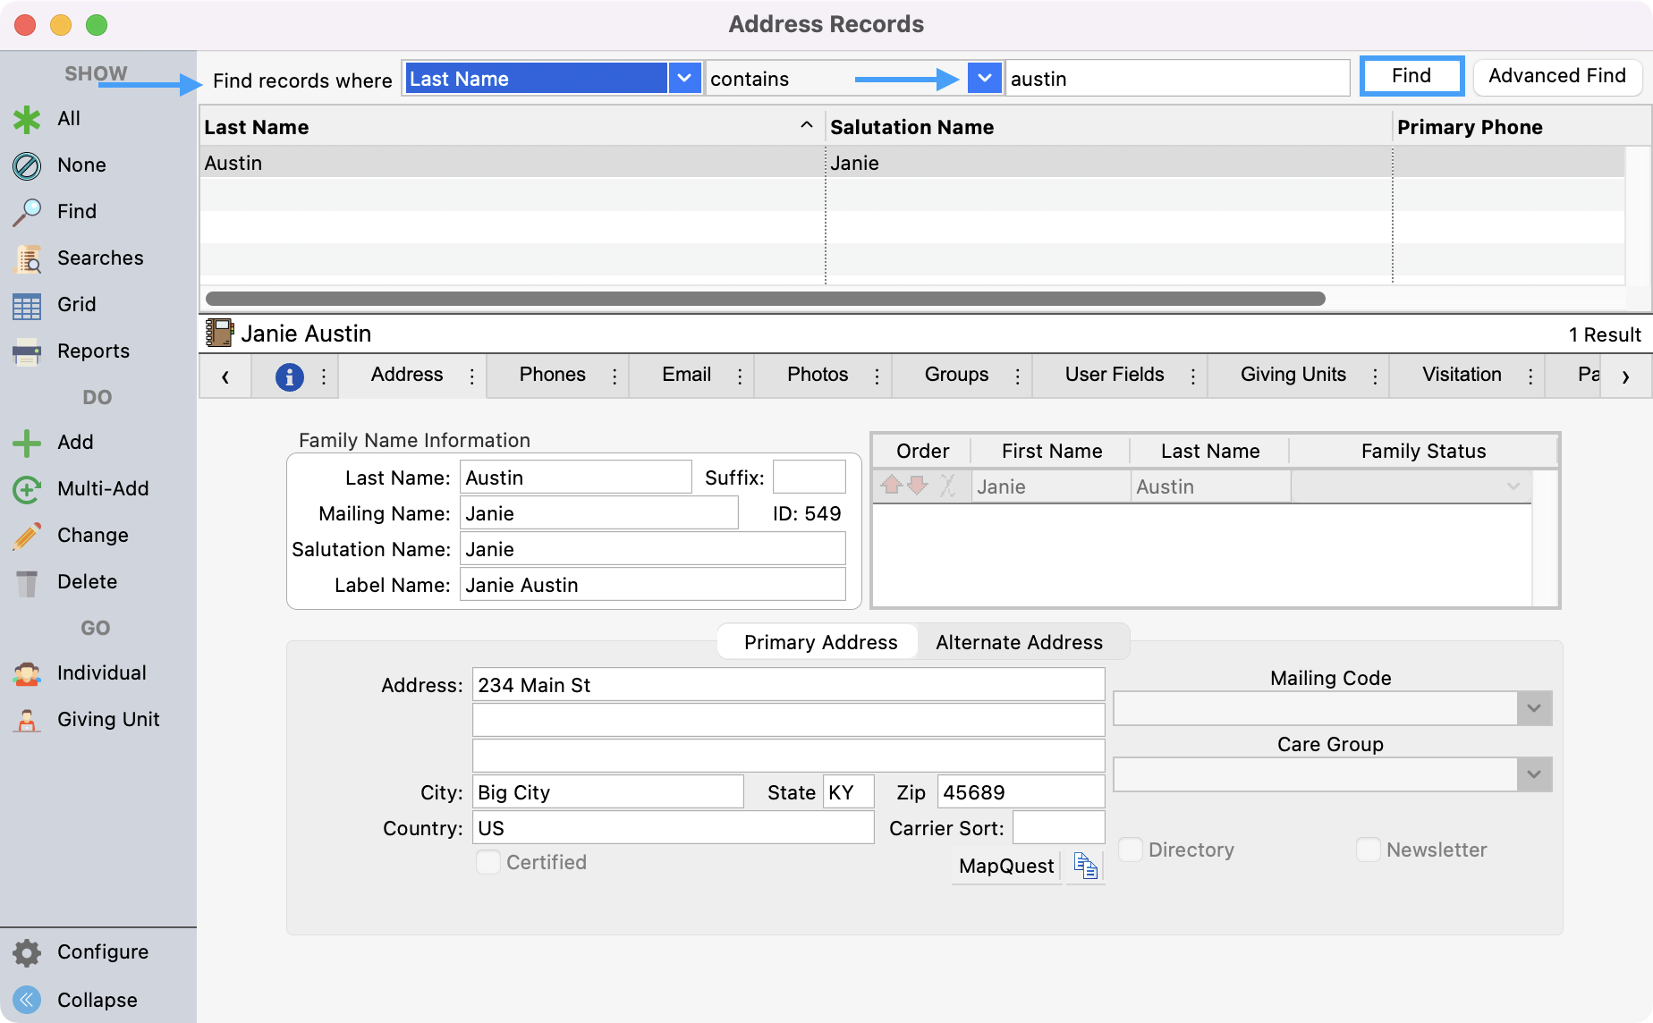
Task: Toggle the Directory checkbox
Action: [x=1131, y=850]
